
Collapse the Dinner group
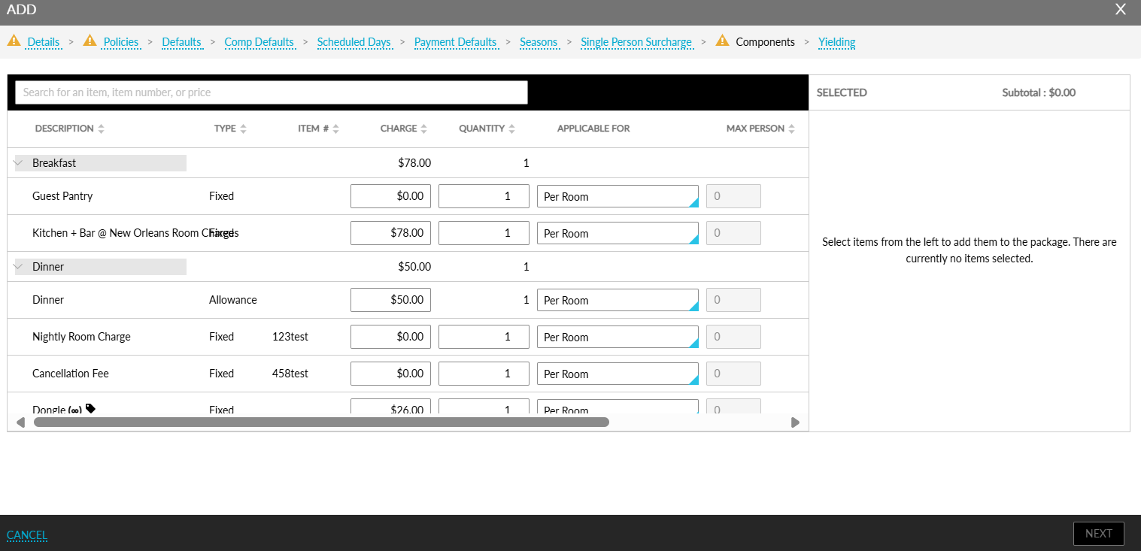[x=19, y=267]
